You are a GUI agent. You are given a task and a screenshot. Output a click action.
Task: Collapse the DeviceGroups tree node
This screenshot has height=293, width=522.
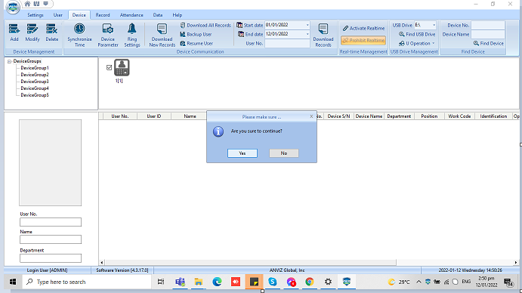[9, 61]
